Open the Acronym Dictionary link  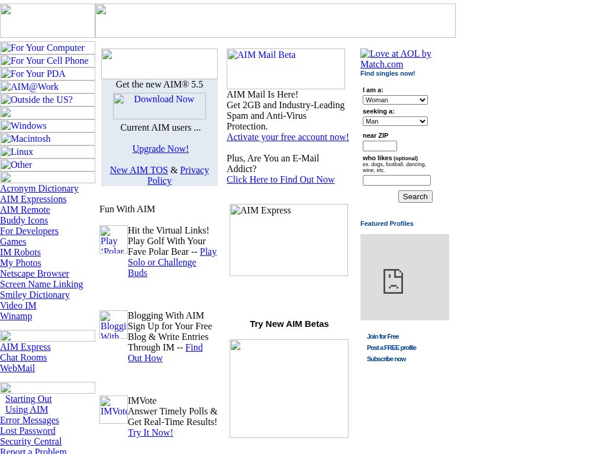click(39, 189)
